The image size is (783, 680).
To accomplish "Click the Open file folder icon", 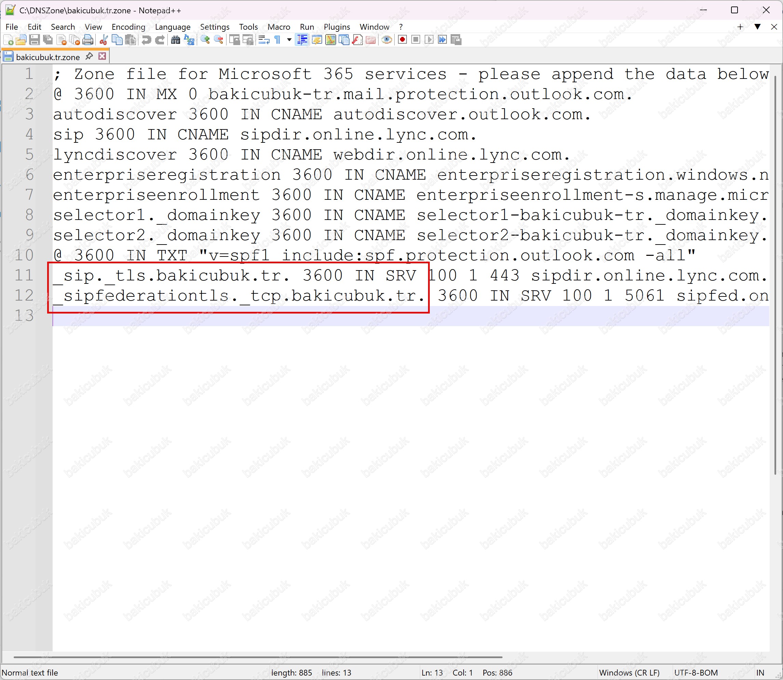I will coord(21,40).
